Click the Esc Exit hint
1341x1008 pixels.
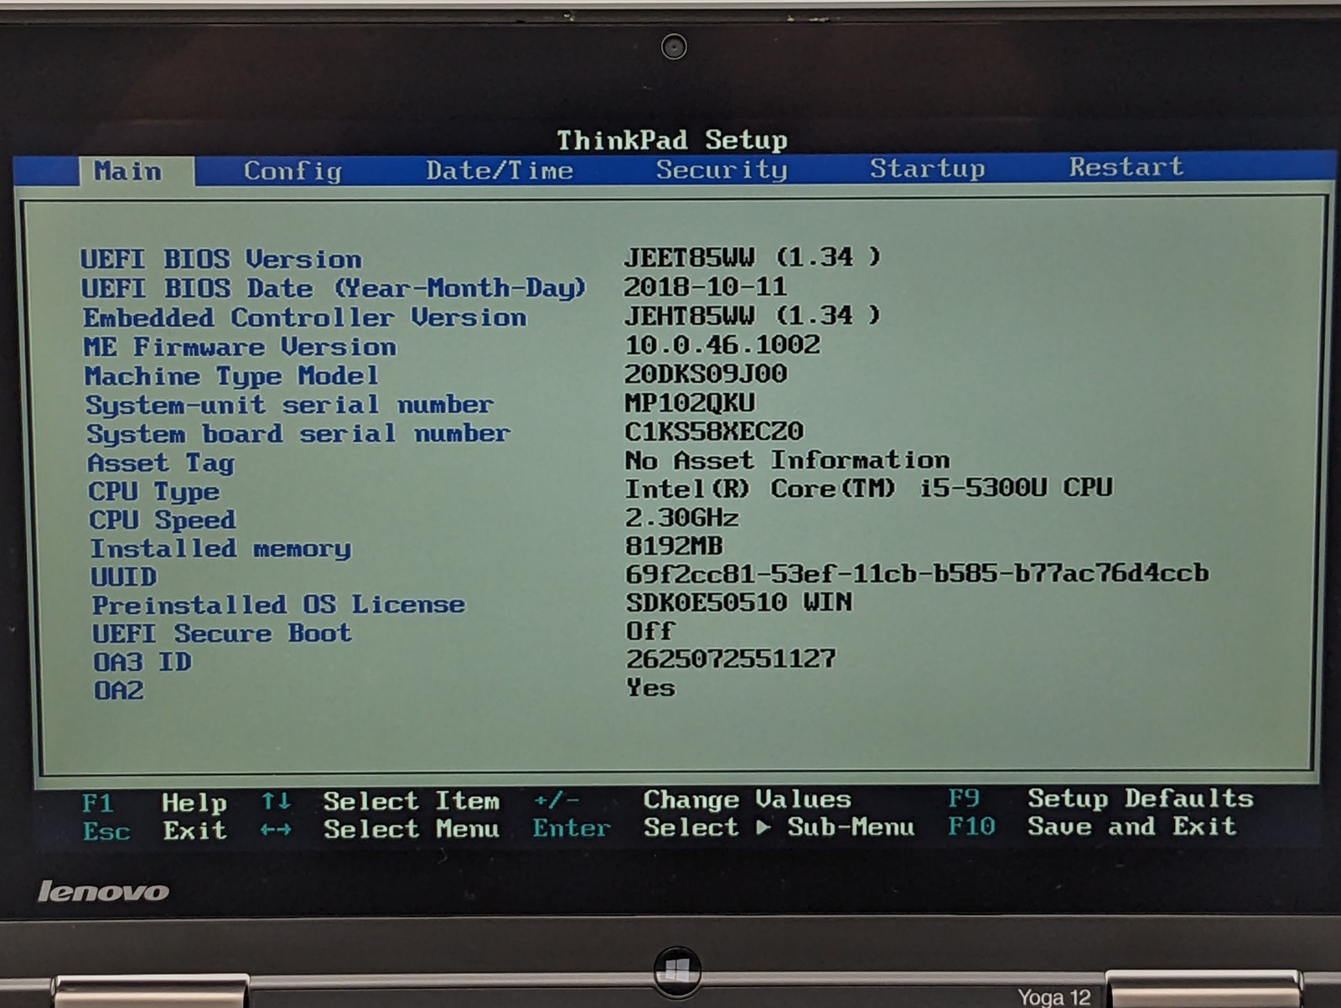tap(155, 831)
